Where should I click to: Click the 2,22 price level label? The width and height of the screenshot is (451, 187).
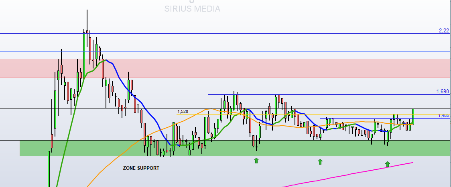coord(444,30)
